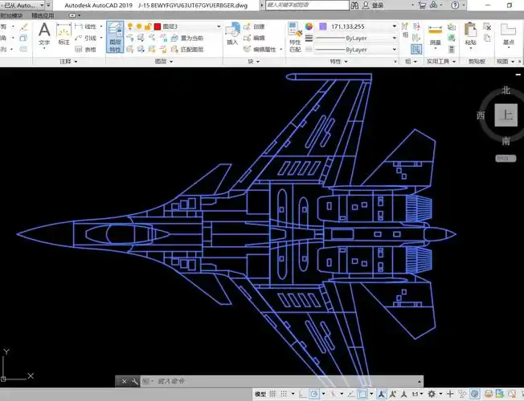Open the 文字 (Text) tool

pyautogui.click(x=44, y=34)
